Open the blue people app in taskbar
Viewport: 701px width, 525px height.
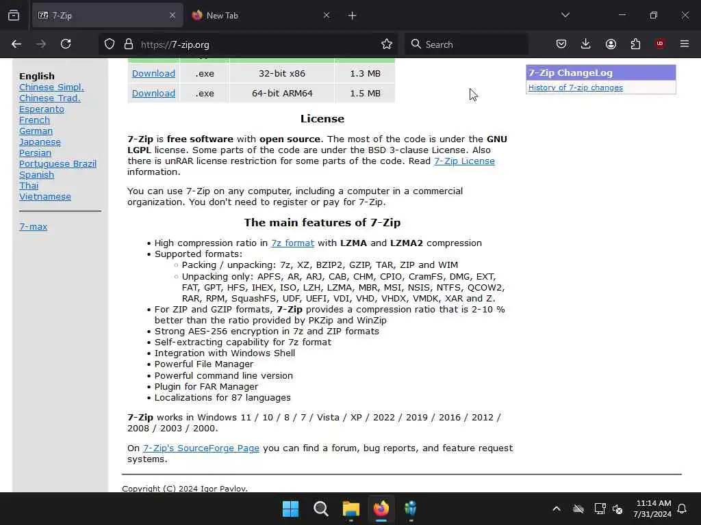click(x=411, y=509)
